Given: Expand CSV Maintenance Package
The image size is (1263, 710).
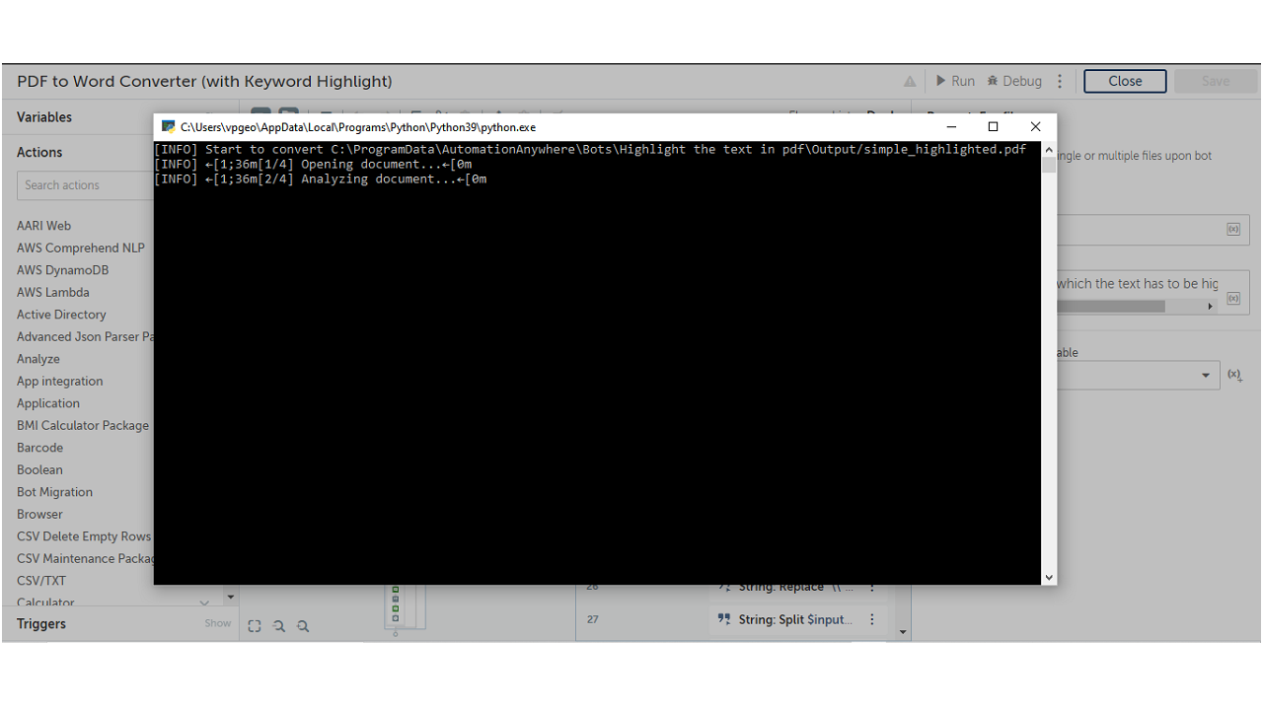Looking at the screenshot, I should click(x=85, y=558).
